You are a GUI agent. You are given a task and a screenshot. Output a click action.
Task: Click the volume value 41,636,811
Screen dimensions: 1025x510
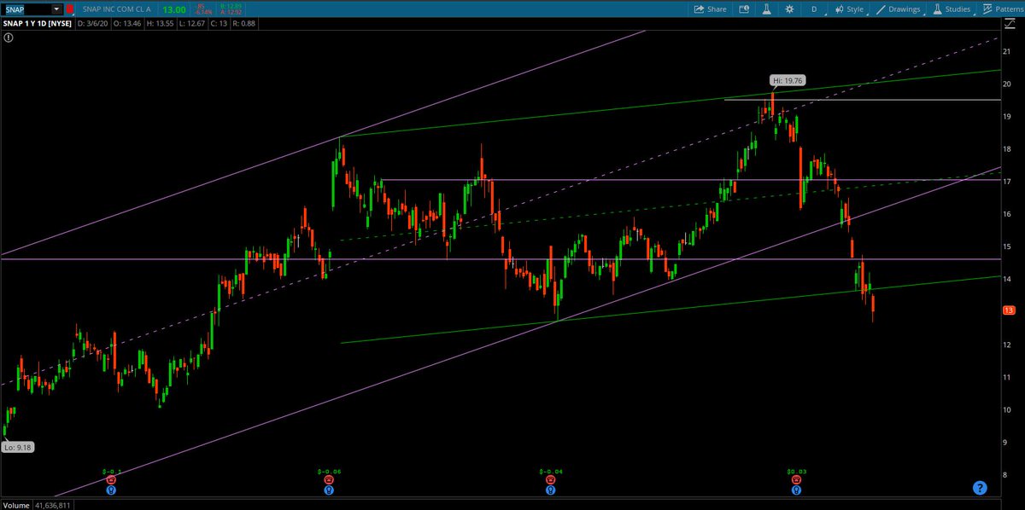(x=52, y=505)
